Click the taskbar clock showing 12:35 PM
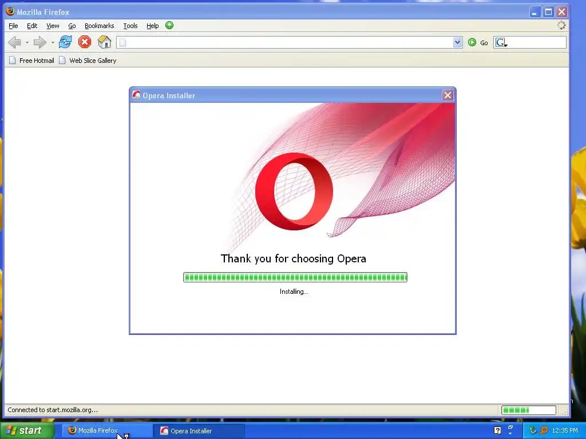The height and width of the screenshot is (439, 586). (x=565, y=430)
